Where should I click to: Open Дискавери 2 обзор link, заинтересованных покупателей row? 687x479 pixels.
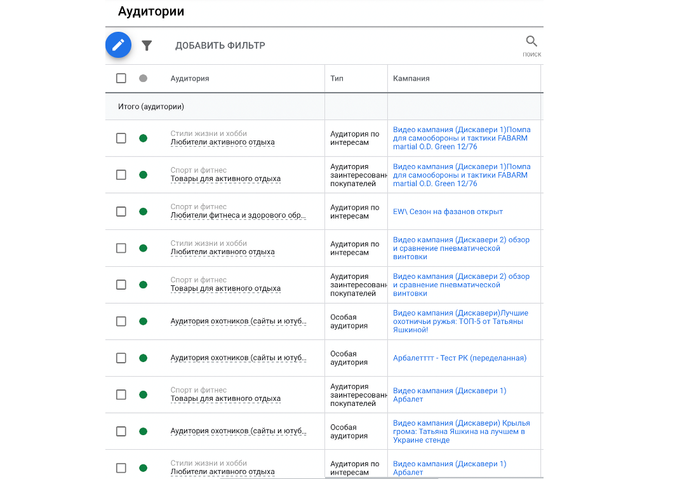tap(462, 285)
